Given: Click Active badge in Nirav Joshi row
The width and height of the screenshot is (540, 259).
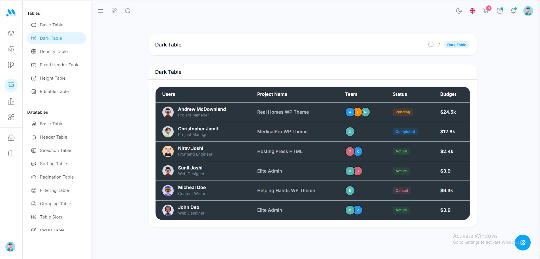Looking at the screenshot, I should [401, 151].
